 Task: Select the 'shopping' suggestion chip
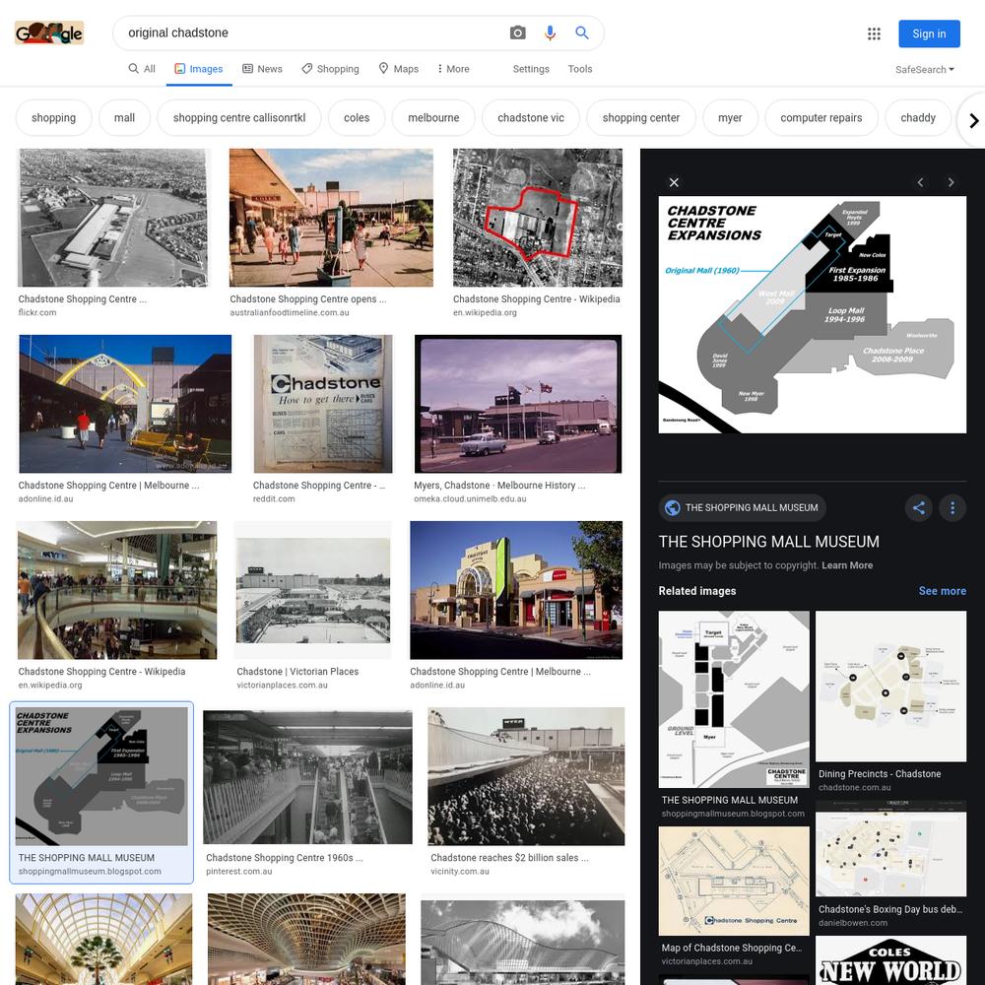coord(53,117)
